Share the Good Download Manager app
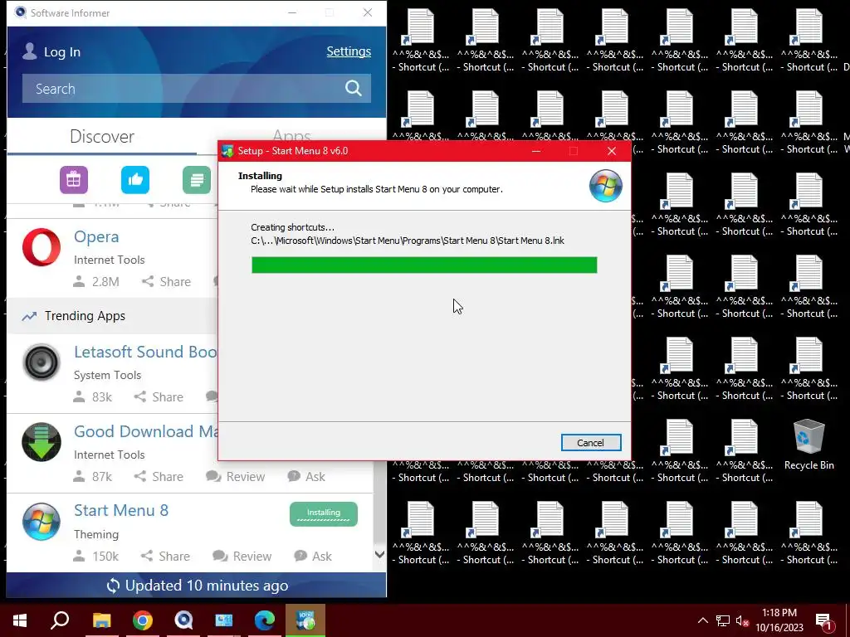Viewport: 850px width, 637px height. (159, 477)
